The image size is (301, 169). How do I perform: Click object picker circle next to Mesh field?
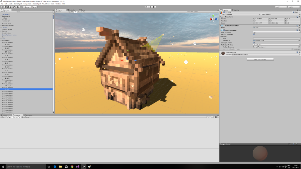(x=300, y=28)
